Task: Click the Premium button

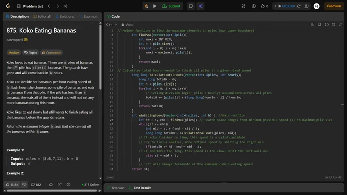Action: tap(334, 6)
